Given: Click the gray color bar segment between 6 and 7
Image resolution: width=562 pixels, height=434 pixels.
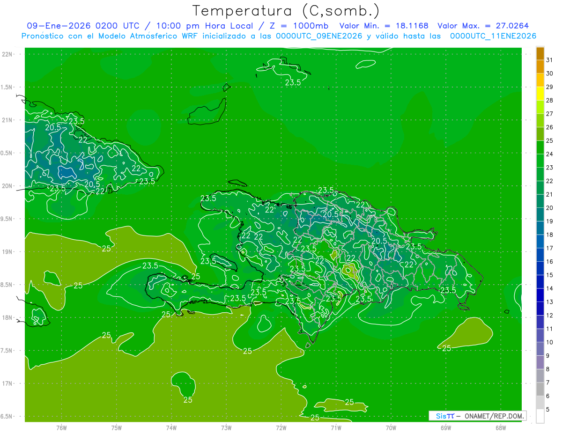Looking at the screenshot, I should [540, 389].
